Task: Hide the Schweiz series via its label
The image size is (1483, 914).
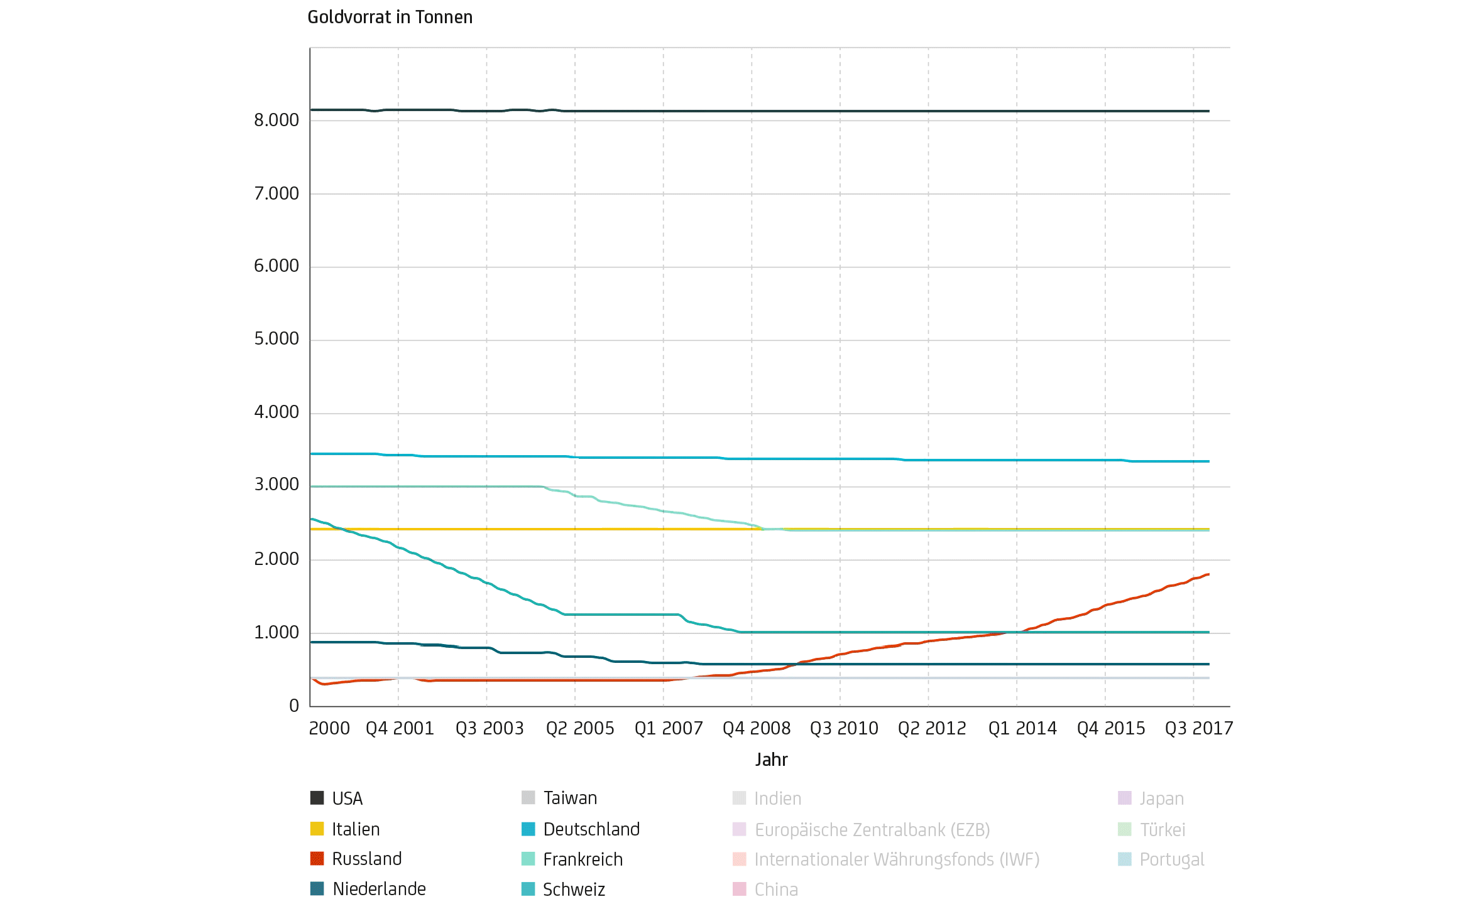Action: (574, 890)
